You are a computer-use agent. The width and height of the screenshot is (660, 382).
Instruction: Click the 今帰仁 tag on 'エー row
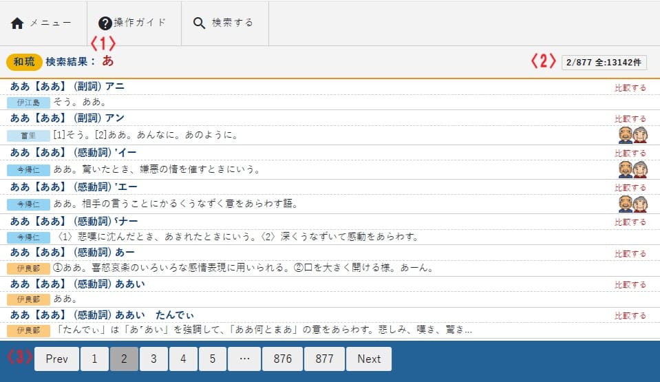(x=29, y=204)
